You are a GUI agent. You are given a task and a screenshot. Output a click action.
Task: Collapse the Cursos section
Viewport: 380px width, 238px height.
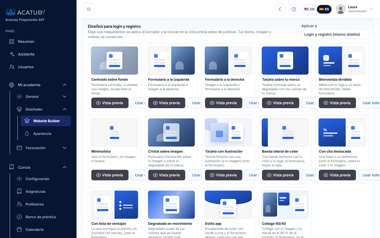click(38, 167)
